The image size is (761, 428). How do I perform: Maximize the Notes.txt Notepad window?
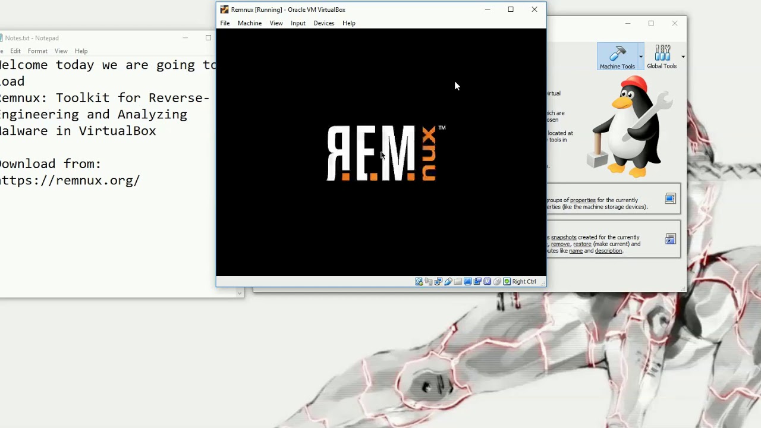pyautogui.click(x=208, y=38)
